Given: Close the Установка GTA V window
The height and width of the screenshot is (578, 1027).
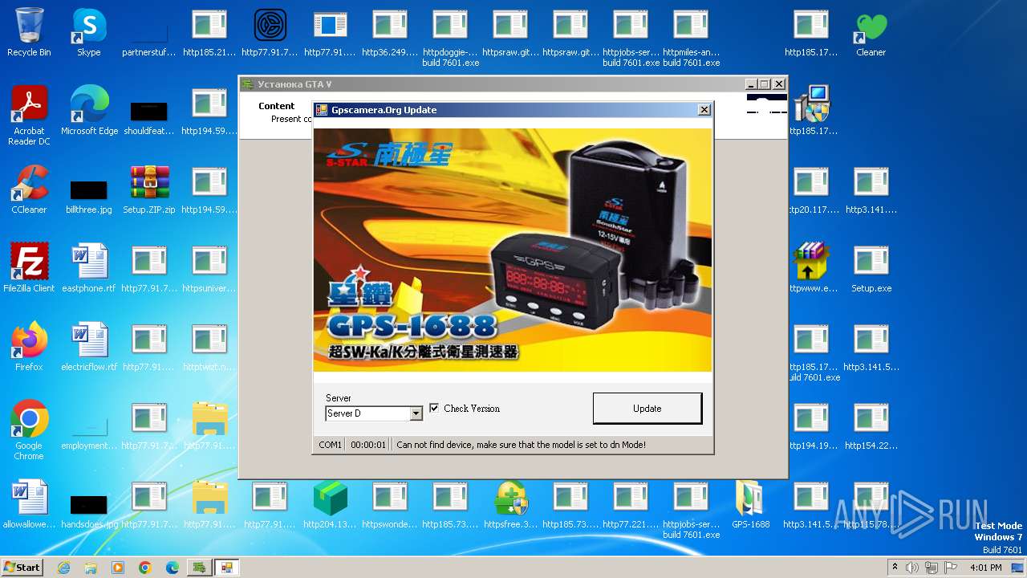Looking at the screenshot, I should pyautogui.click(x=778, y=83).
